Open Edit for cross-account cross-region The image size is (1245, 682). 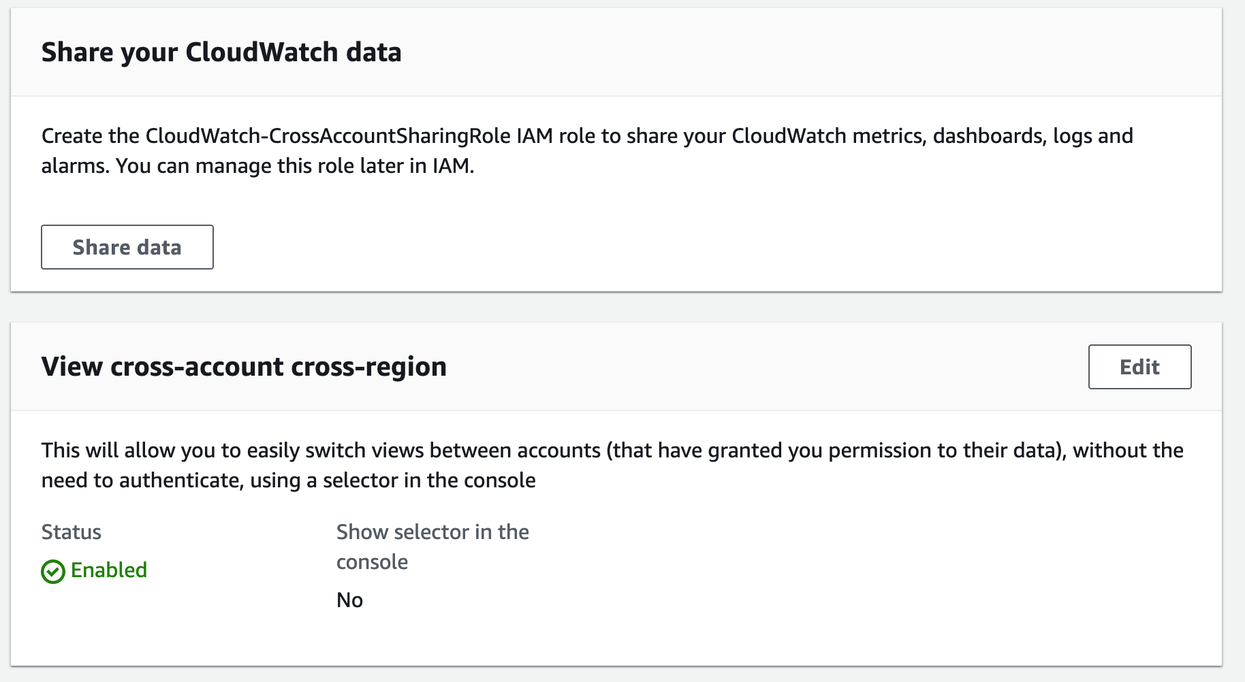pos(1139,367)
